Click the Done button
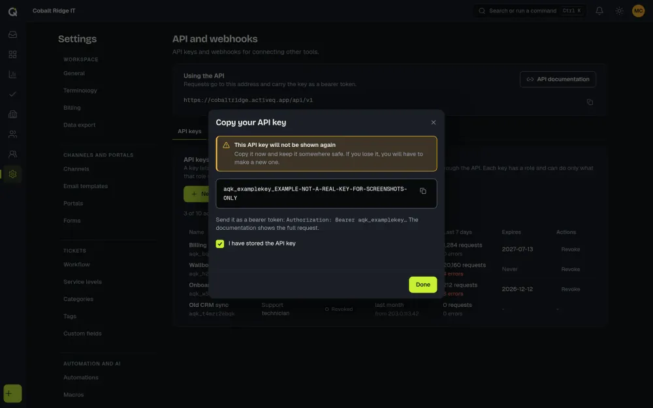This screenshot has height=408, width=653. [x=422, y=285]
